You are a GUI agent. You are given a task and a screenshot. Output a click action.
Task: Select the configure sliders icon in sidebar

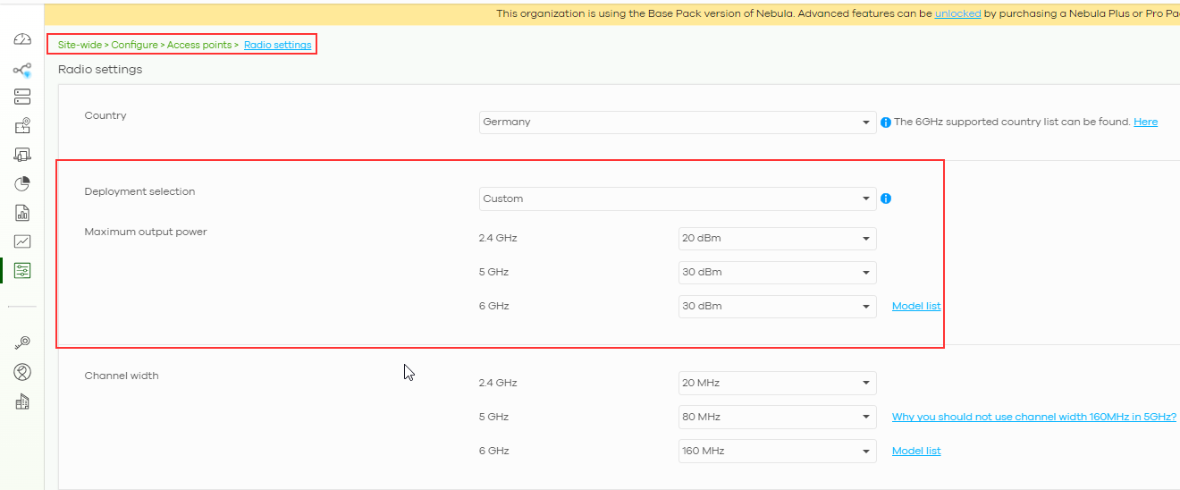pos(22,270)
